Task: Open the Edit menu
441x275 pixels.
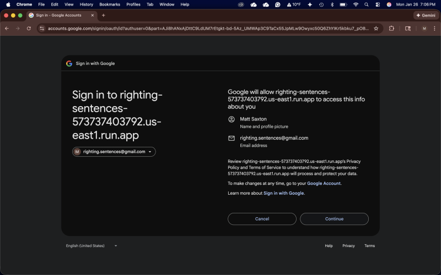Action: click(55, 4)
